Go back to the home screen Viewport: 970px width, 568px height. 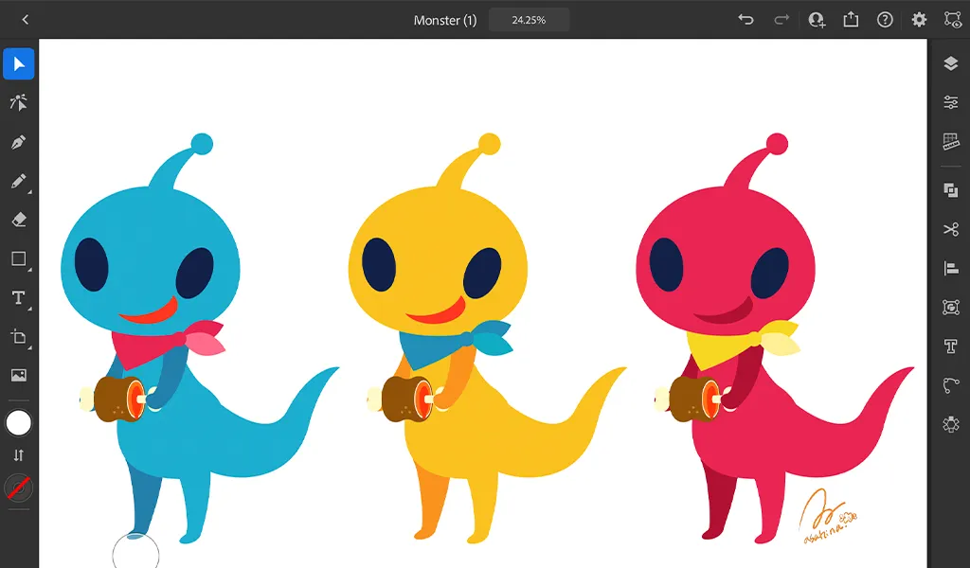(25, 20)
